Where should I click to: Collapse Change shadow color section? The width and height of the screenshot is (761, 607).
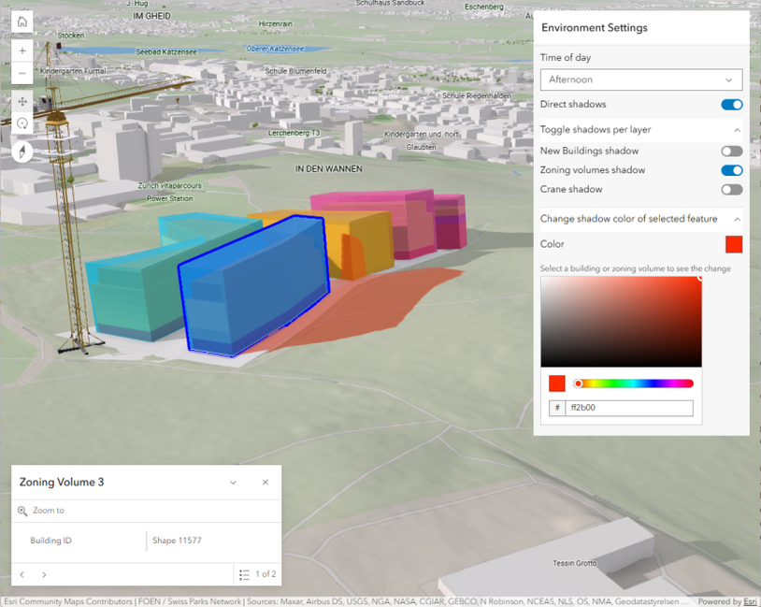(737, 219)
